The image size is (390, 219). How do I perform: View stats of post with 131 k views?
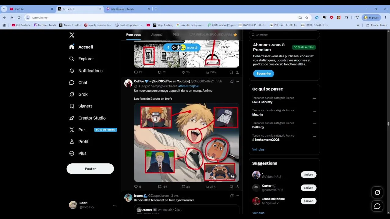pos(211,72)
